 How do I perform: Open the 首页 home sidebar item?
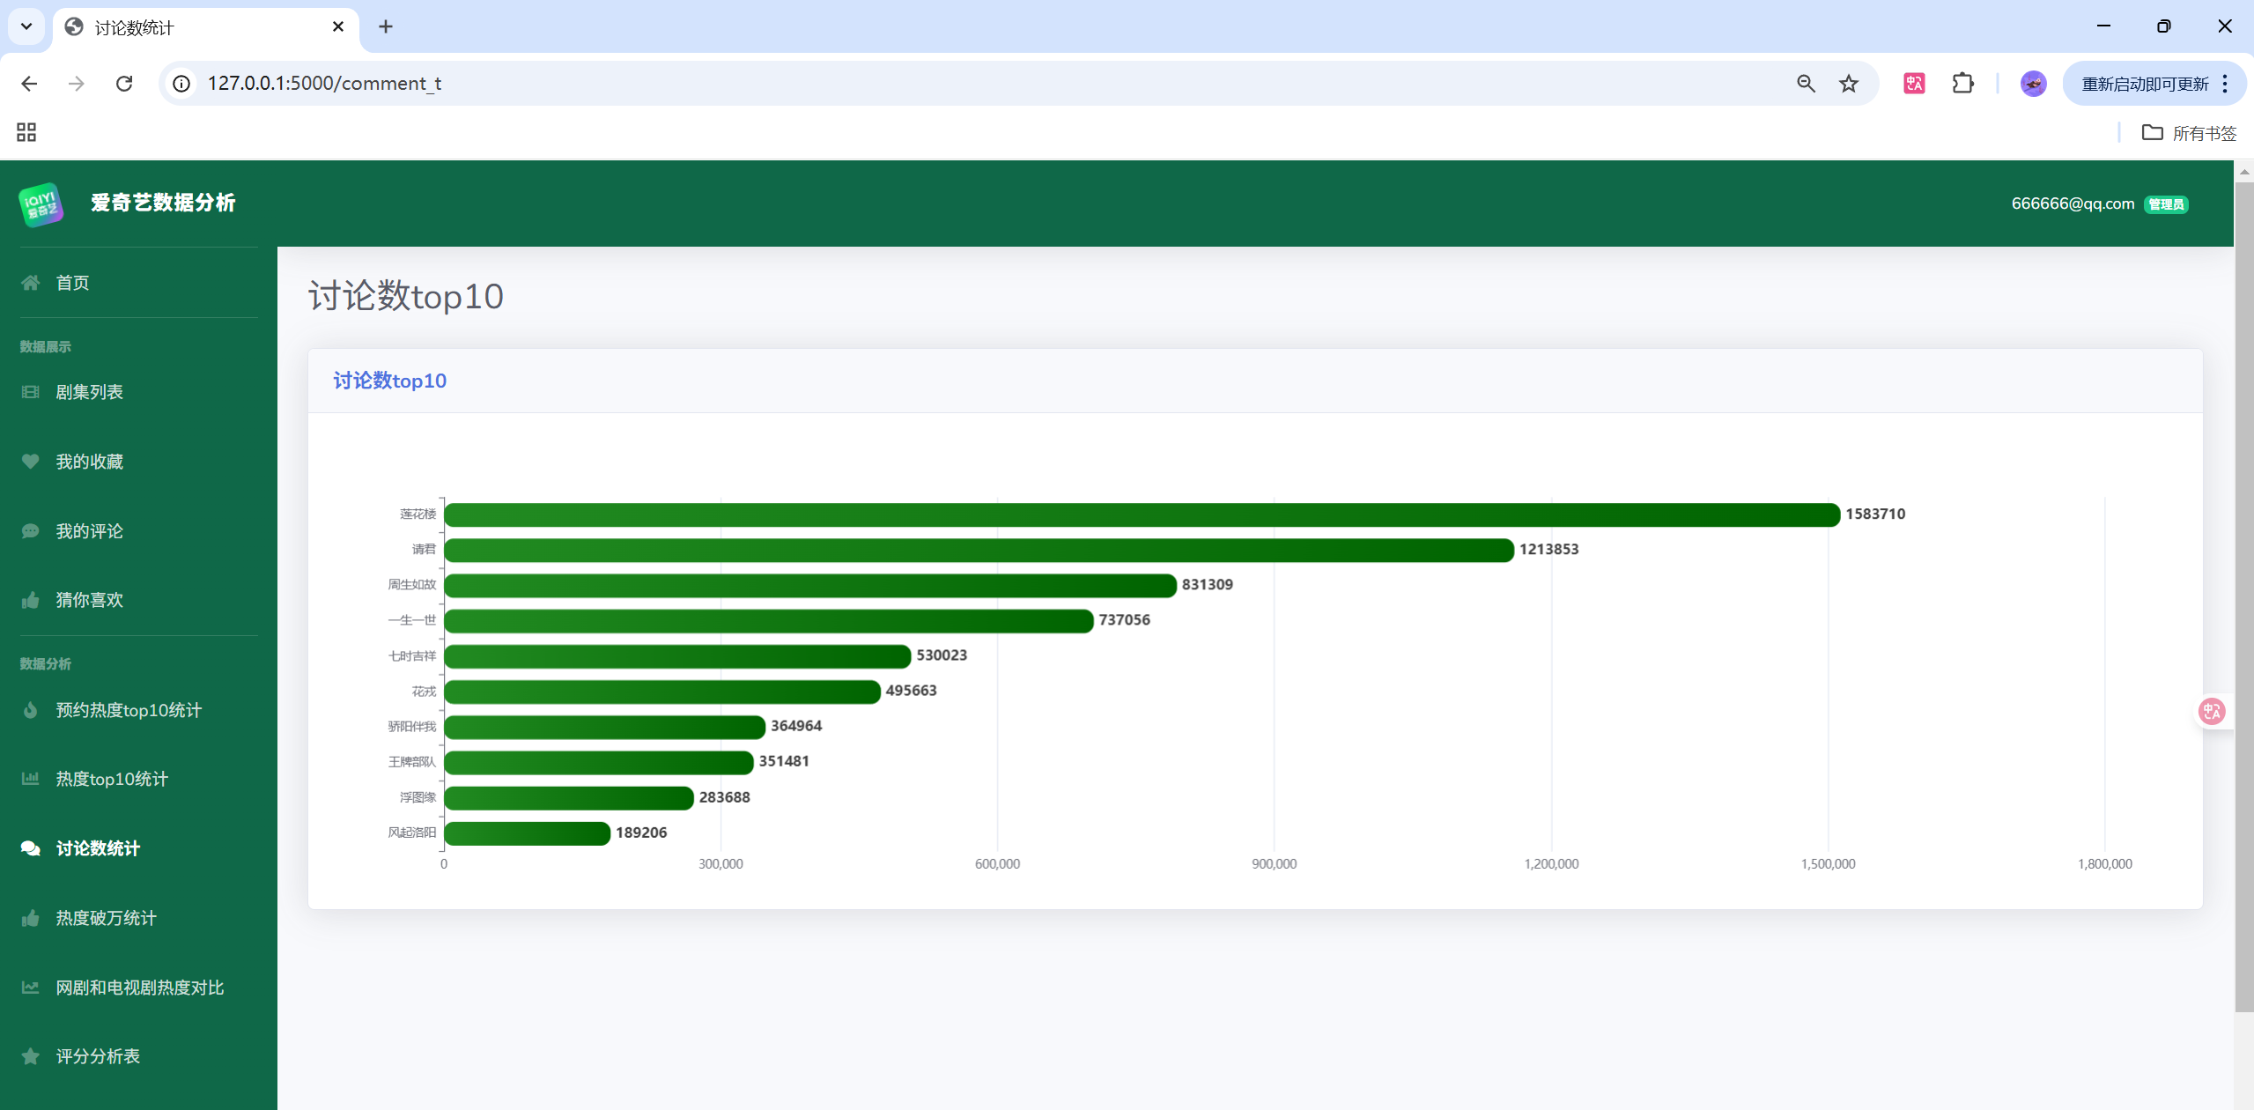pos(72,283)
